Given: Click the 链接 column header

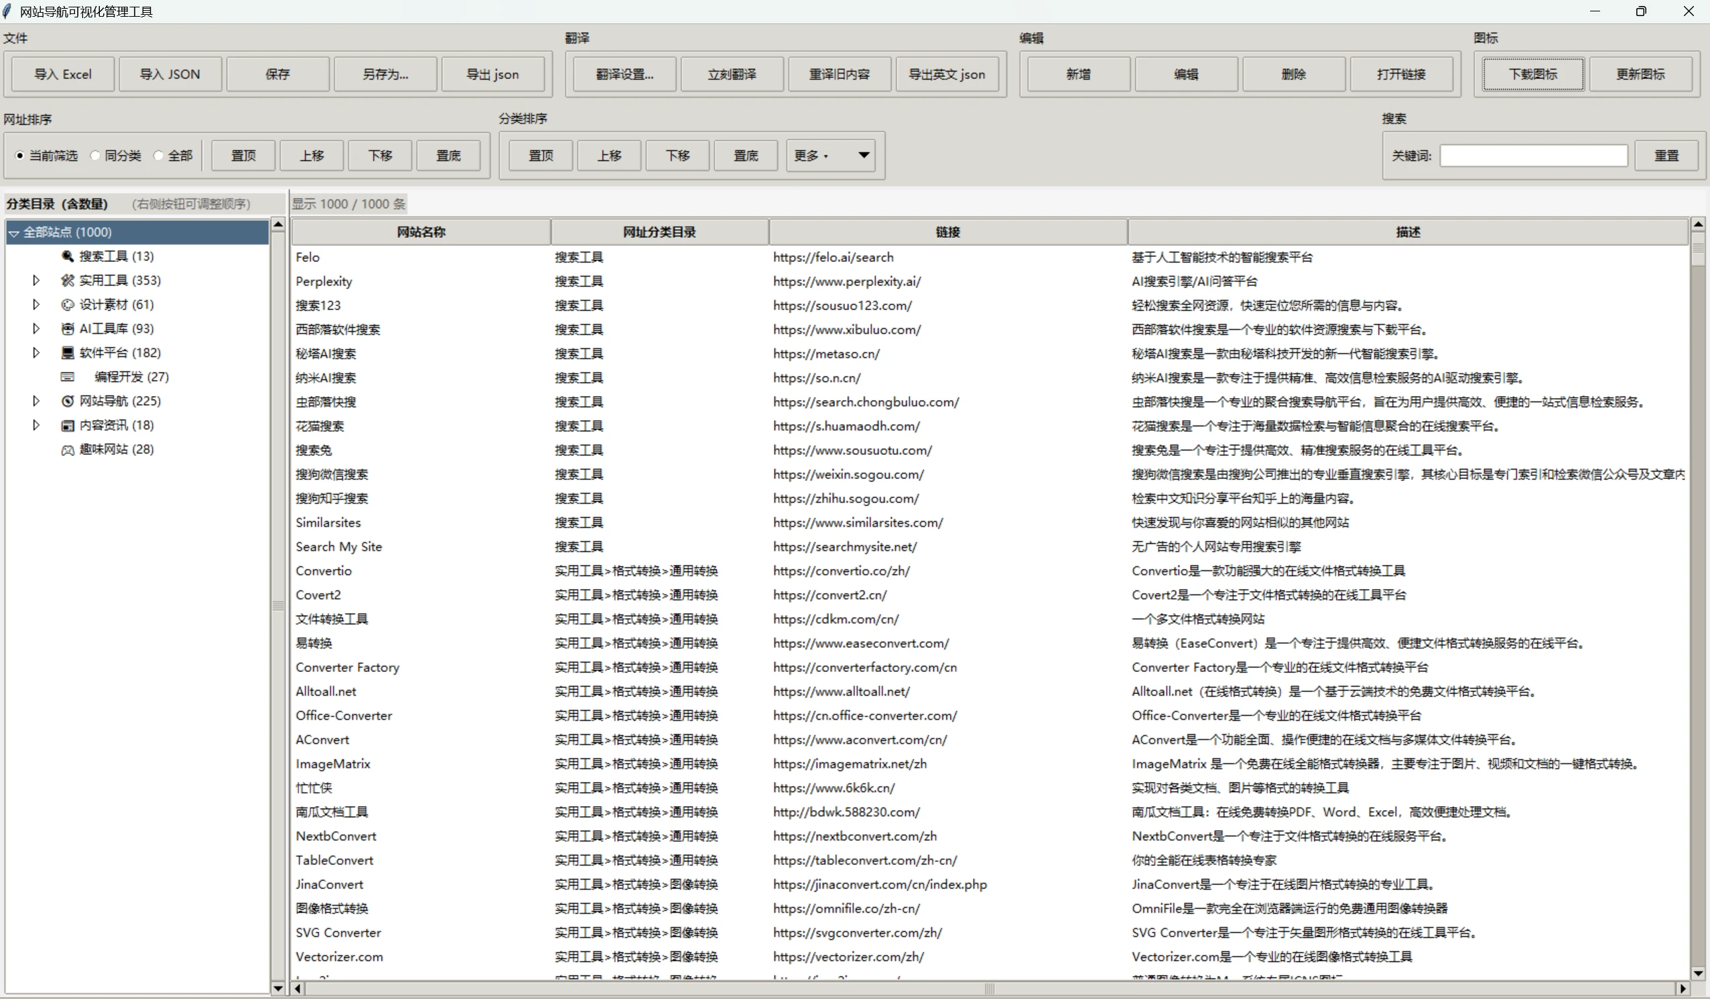Looking at the screenshot, I should tap(948, 232).
